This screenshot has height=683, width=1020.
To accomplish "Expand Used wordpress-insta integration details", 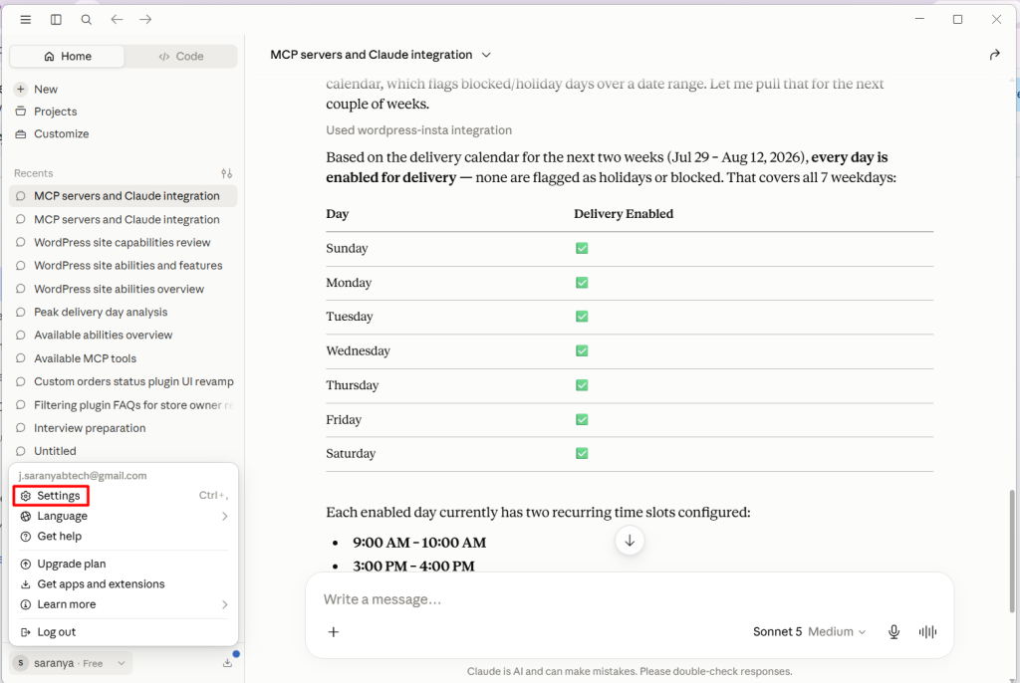I will [419, 130].
